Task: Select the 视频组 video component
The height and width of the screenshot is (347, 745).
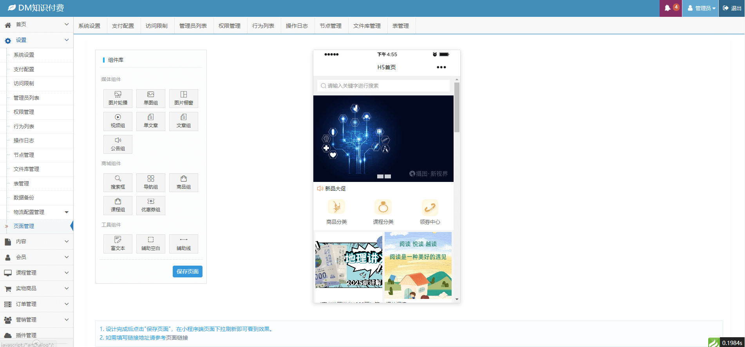Action: (x=118, y=121)
